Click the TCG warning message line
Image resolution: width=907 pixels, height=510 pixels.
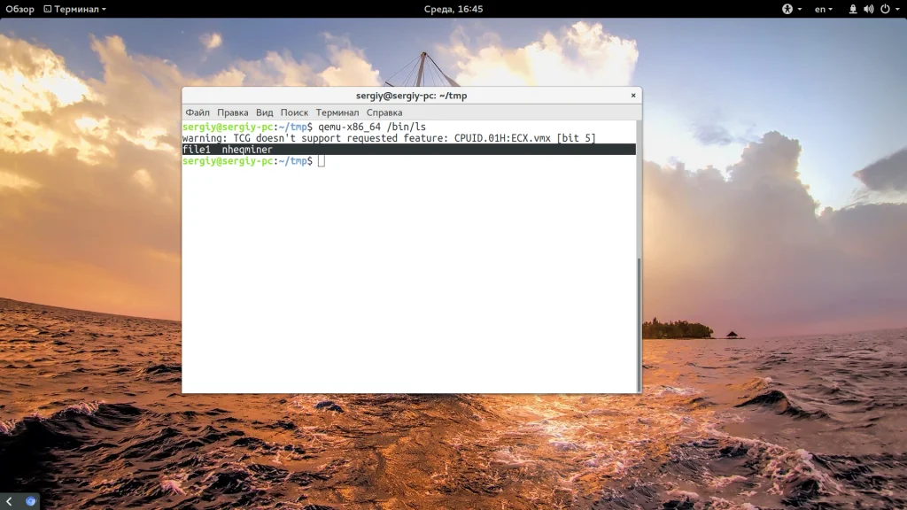click(x=389, y=138)
